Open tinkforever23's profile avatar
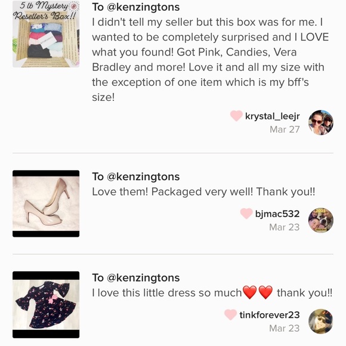The image size is (346, 346). click(x=320, y=322)
